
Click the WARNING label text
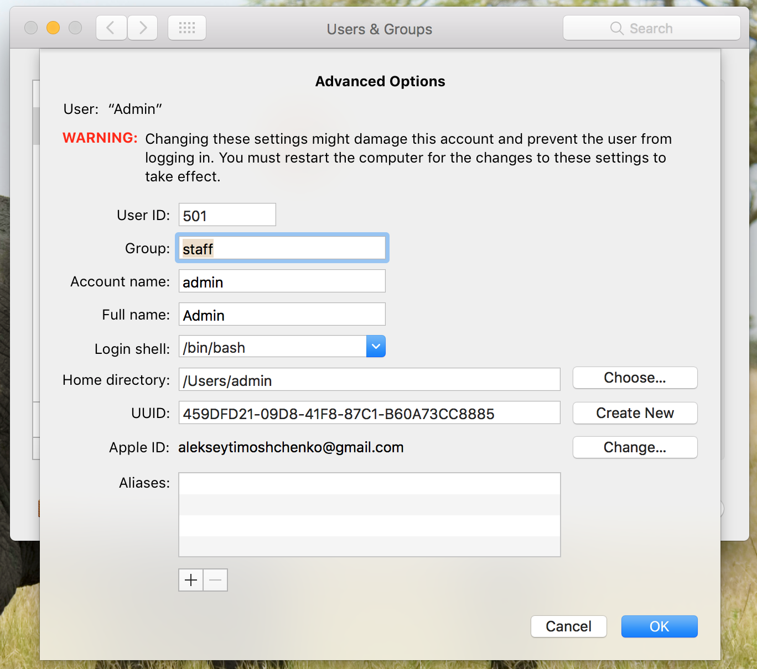(100, 138)
